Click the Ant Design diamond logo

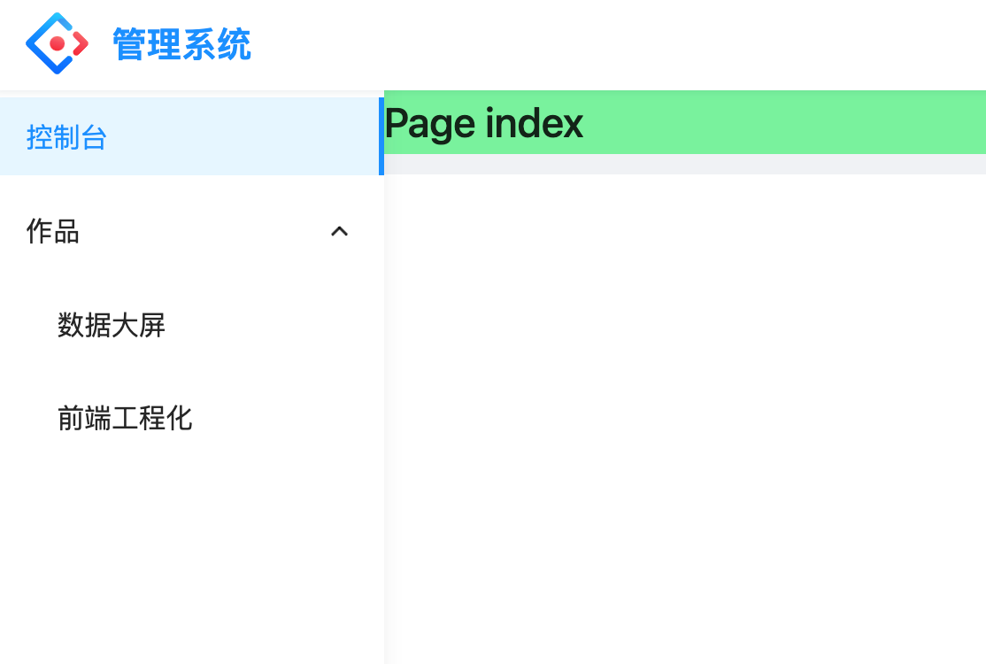coord(57,43)
